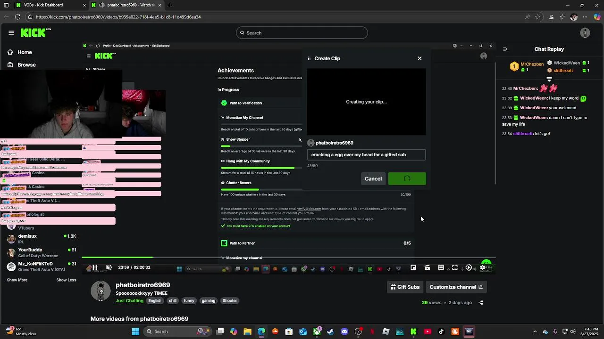Share this video via share icon
Viewport: 604px width, 339px height.
[x=480, y=303]
